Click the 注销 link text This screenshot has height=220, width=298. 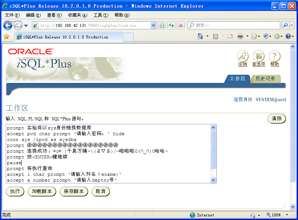click(x=243, y=64)
